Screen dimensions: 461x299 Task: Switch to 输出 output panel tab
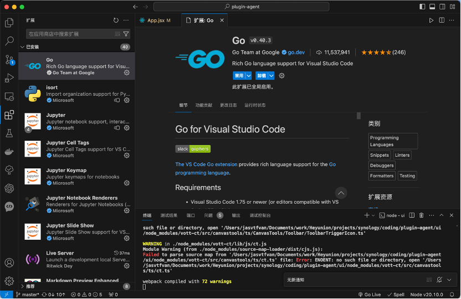tap(236, 215)
